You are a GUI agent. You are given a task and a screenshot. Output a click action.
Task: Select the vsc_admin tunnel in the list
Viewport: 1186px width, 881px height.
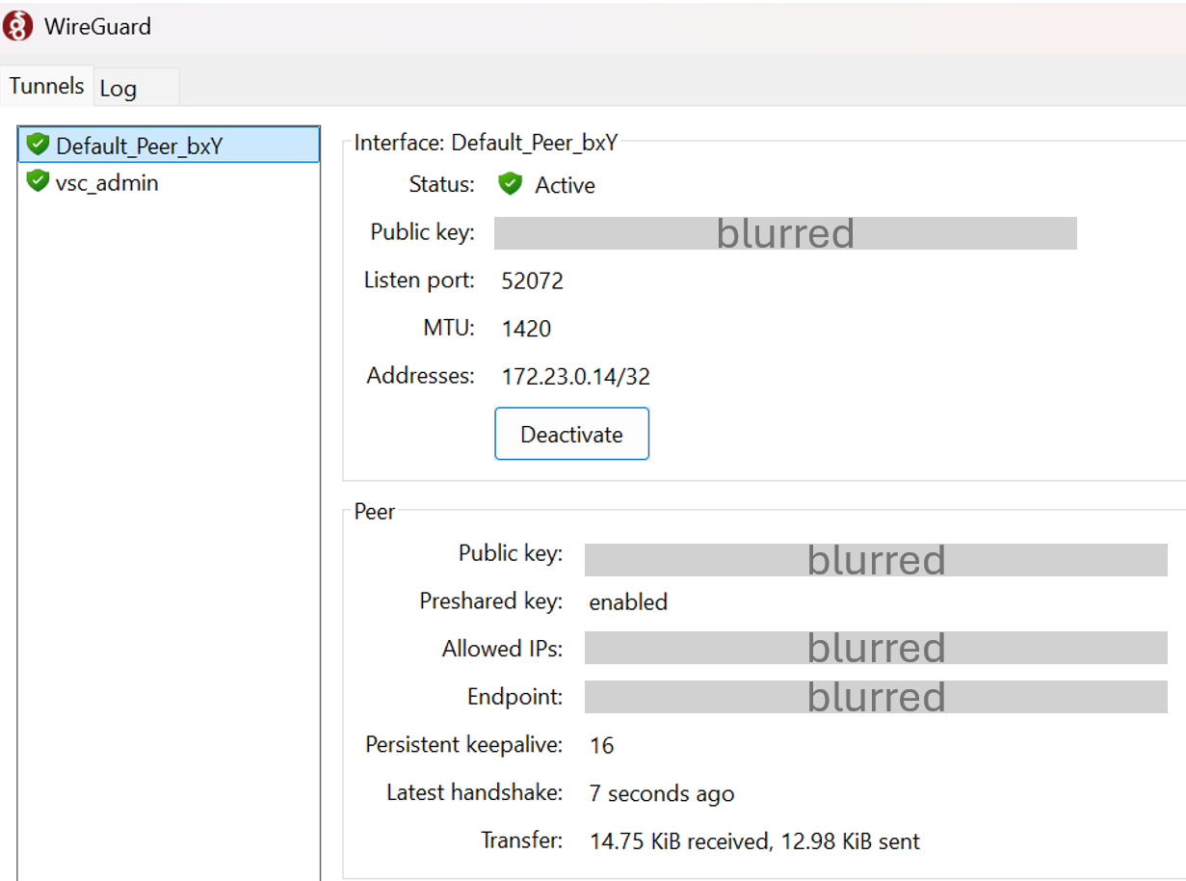click(x=107, y=182)
